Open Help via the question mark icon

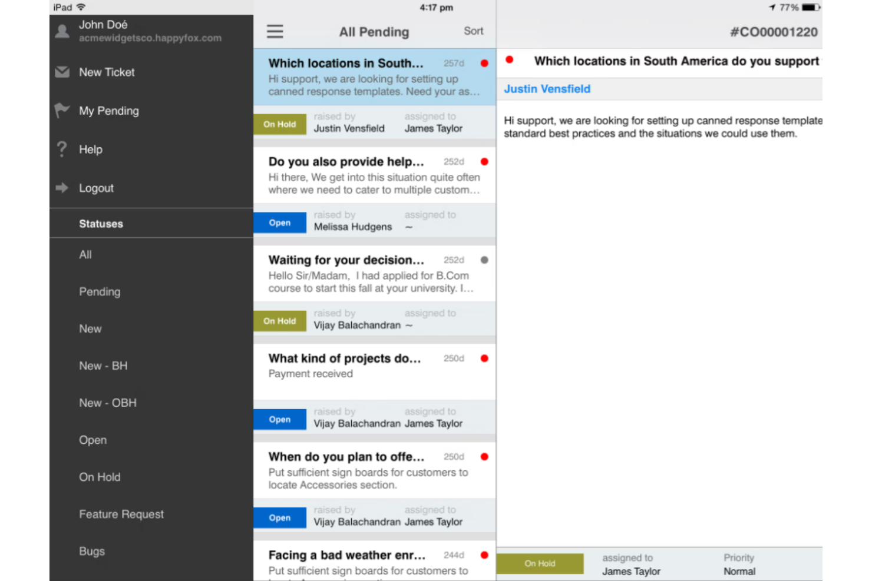point(62,149)
